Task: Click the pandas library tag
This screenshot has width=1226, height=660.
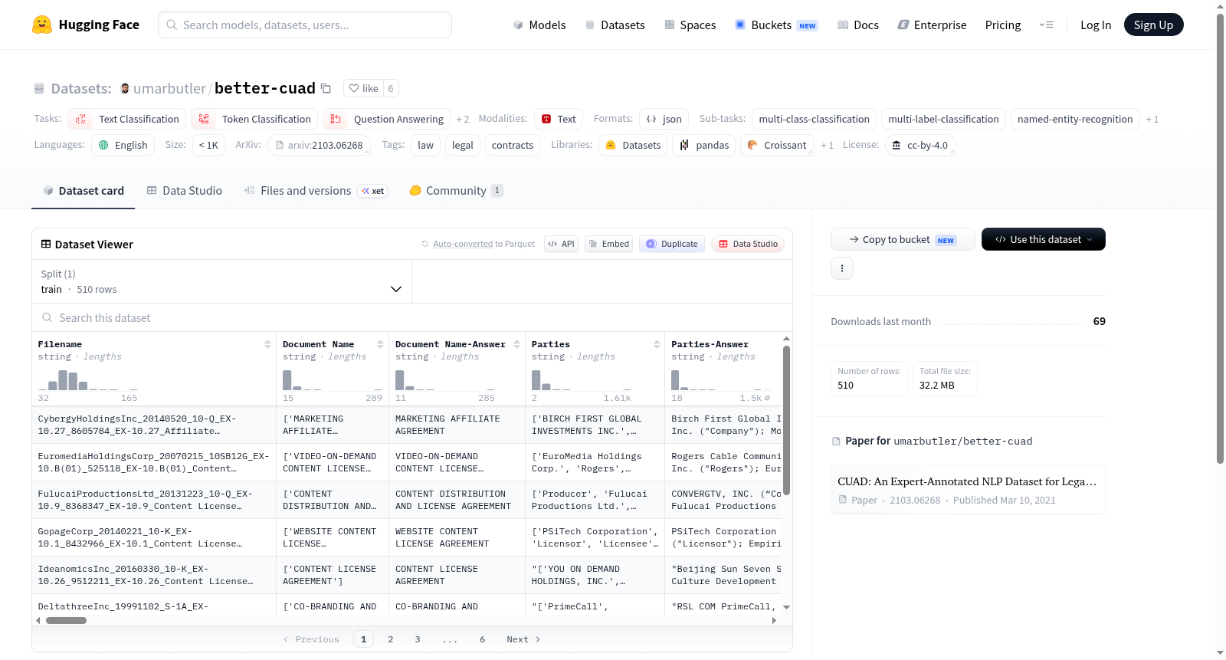Action: [x=704, y=145]
